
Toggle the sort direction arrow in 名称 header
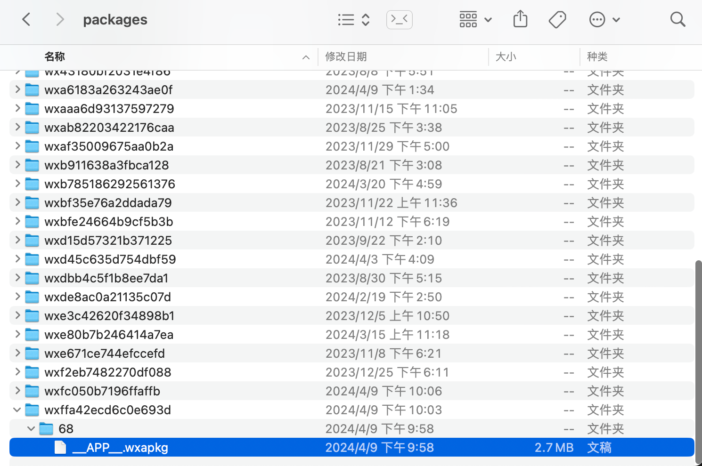pos(306,57)
